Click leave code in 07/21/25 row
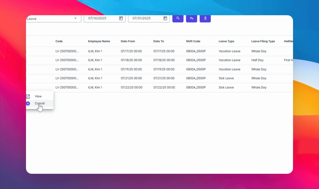The image size is (319, 189). click(67, 78)
